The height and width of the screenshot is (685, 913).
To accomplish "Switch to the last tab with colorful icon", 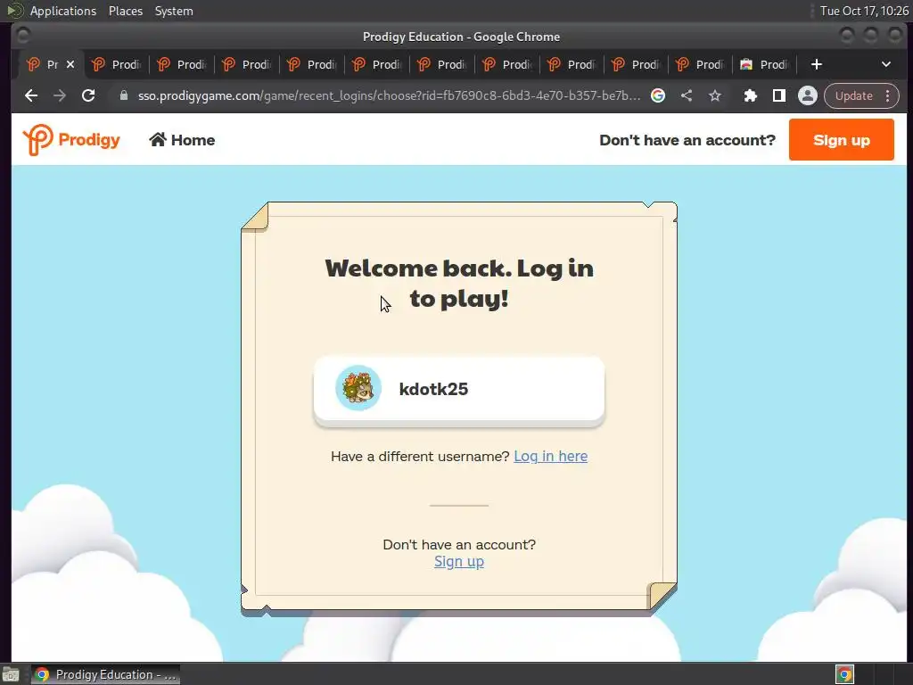I will click(x=764, y=64).
